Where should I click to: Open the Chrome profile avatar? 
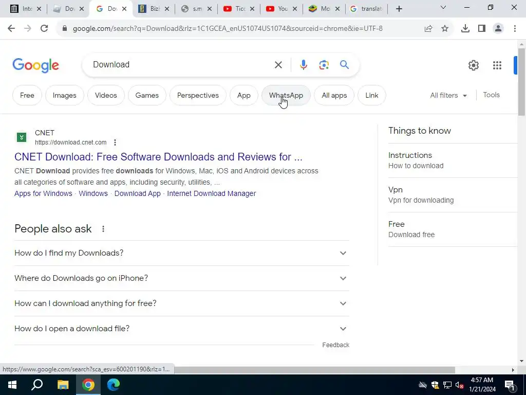[498, 29]
